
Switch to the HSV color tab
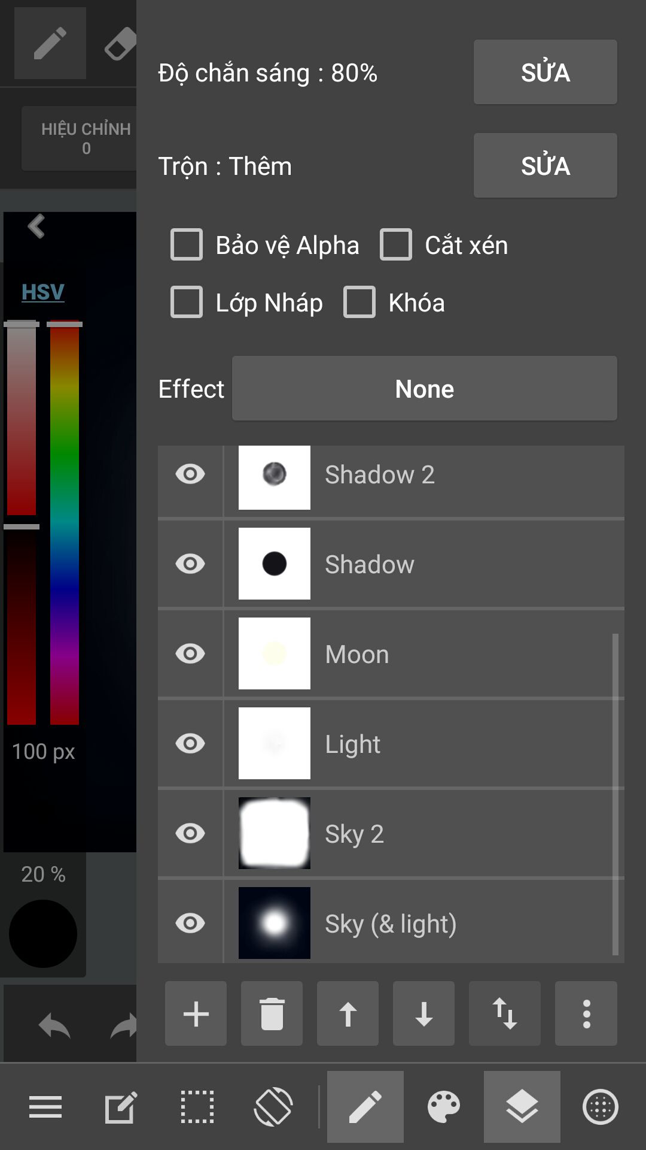coord(43,292)
